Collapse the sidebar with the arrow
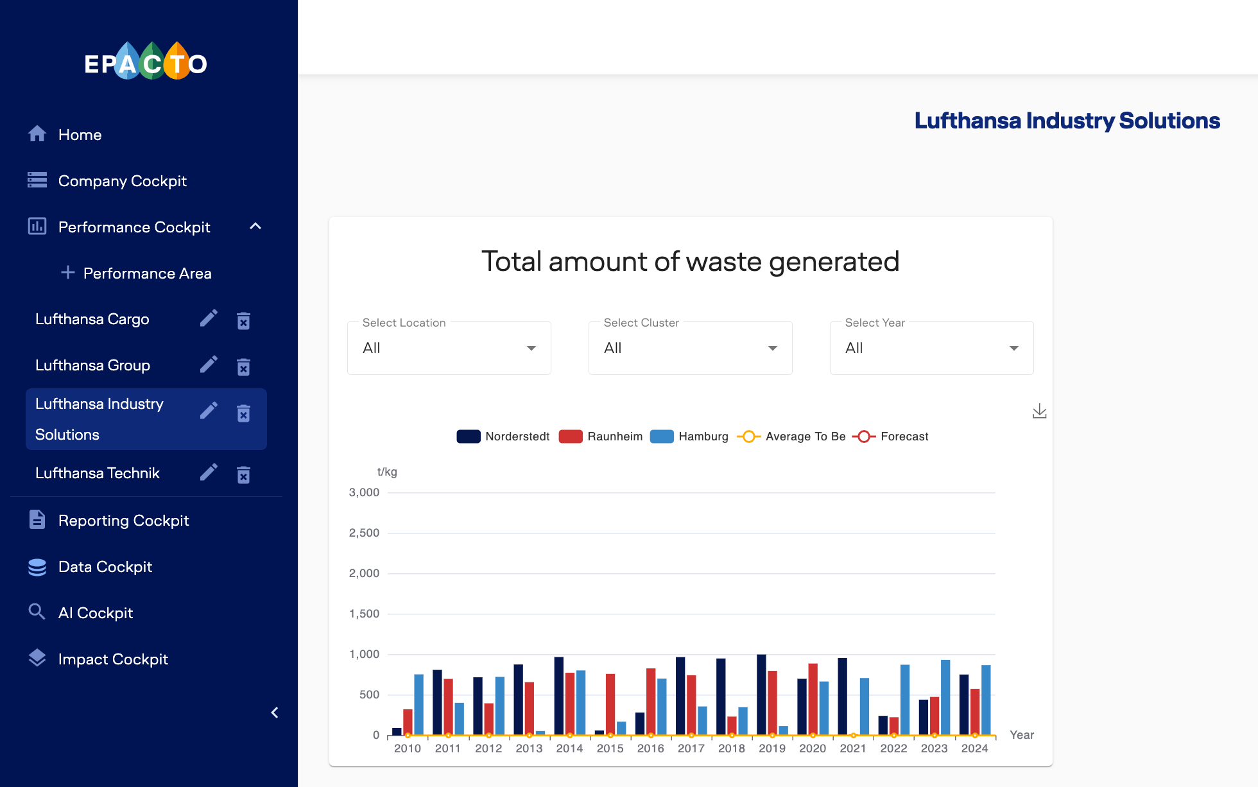Image resolution: width=1258 pixels, height=787 pixels. (x=275, y=713)
